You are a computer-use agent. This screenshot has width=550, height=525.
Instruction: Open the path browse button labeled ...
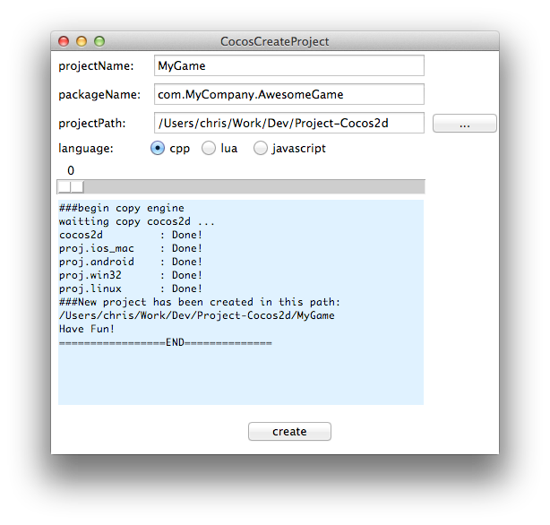click(x=464, y=124)
